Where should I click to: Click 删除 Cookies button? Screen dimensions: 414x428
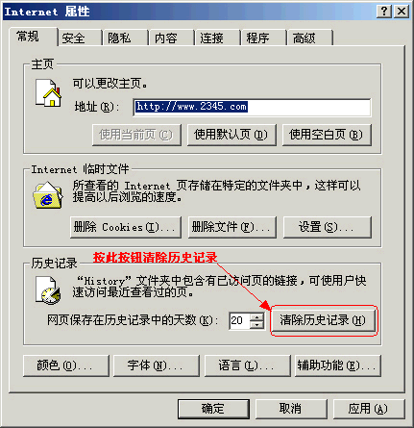(126, 227)
